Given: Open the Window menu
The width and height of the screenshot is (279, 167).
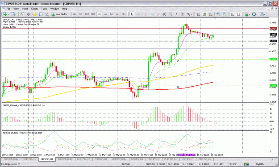Looking at the screenshot, I should 54,9.
